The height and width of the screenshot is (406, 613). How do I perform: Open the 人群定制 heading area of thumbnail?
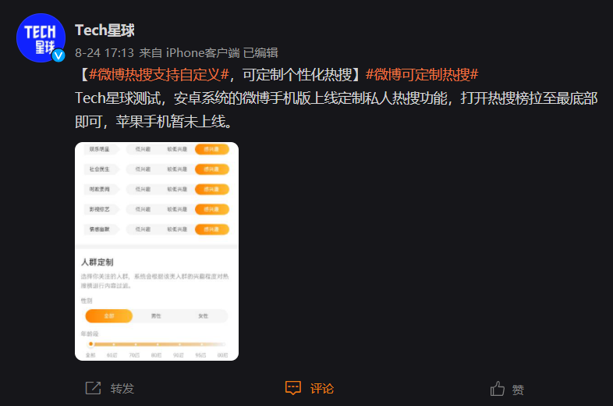click(x=97, y=262)
